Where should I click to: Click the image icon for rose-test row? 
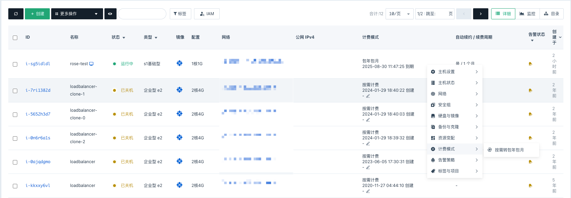(x=179, y=63)
